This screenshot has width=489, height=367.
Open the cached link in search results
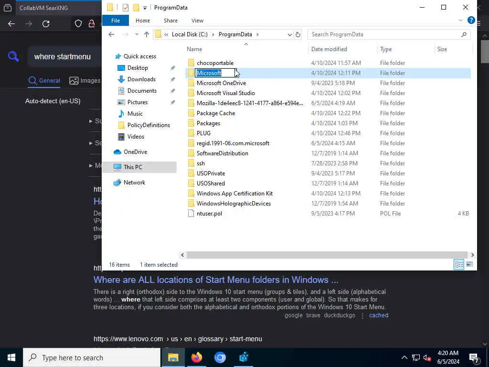379,315
